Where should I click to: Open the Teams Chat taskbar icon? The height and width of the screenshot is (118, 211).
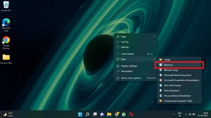tap(102, 114)
